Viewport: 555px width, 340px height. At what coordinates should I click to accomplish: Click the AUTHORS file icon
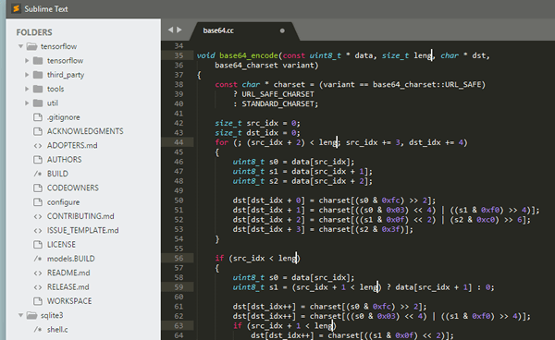(38, 160)
